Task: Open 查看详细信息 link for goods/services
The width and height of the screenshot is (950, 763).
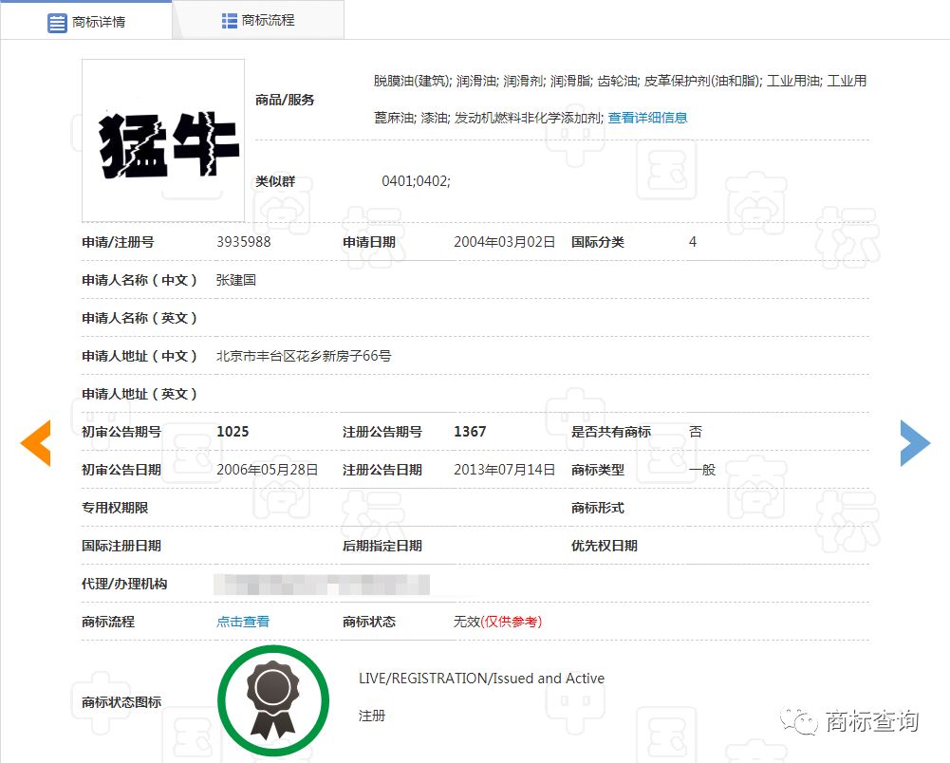Action: coord(647,118)
